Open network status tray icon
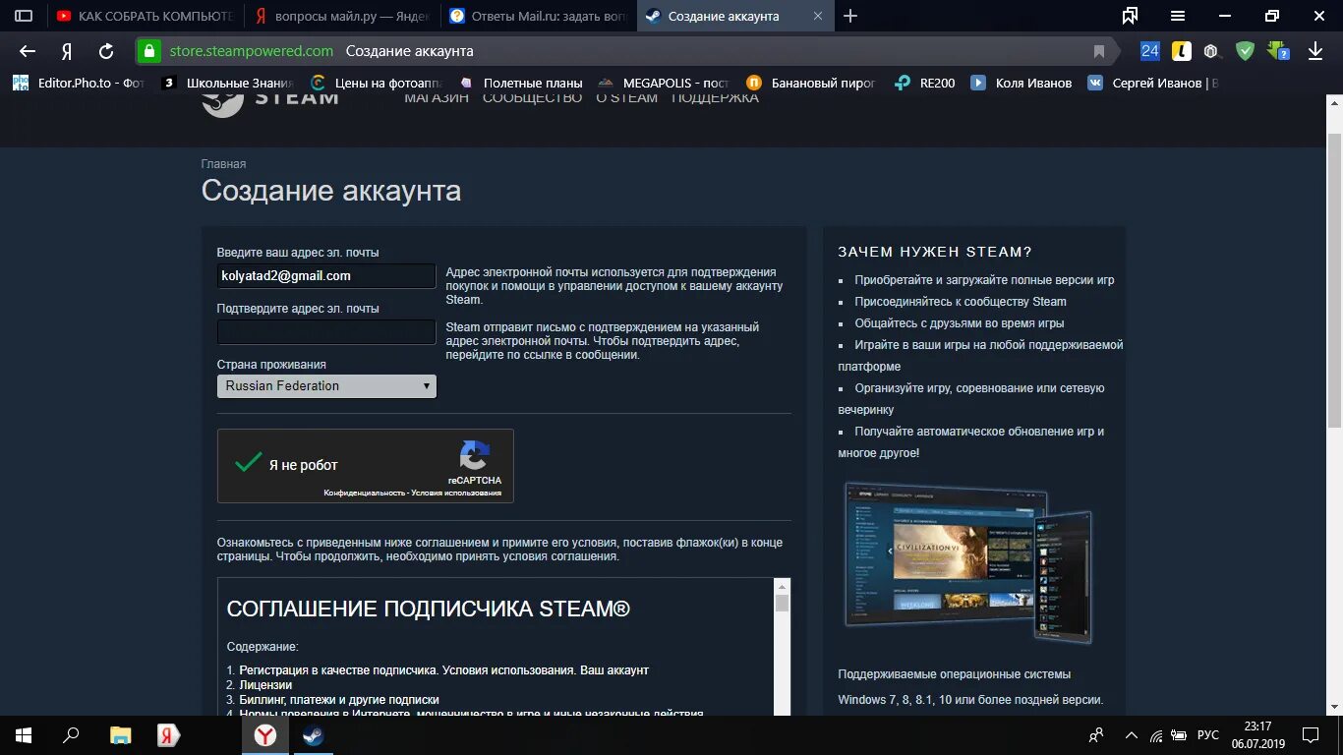The image size is (1343, 755). coord(1156,735)
